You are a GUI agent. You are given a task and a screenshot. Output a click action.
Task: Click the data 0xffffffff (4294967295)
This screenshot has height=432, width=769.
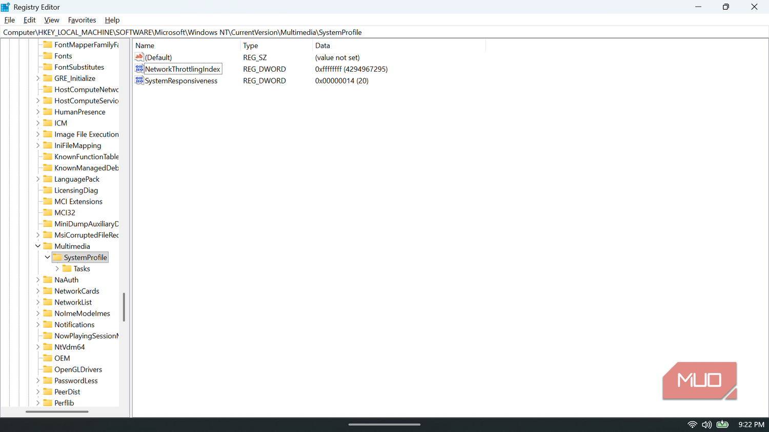[x=351, y=69]
